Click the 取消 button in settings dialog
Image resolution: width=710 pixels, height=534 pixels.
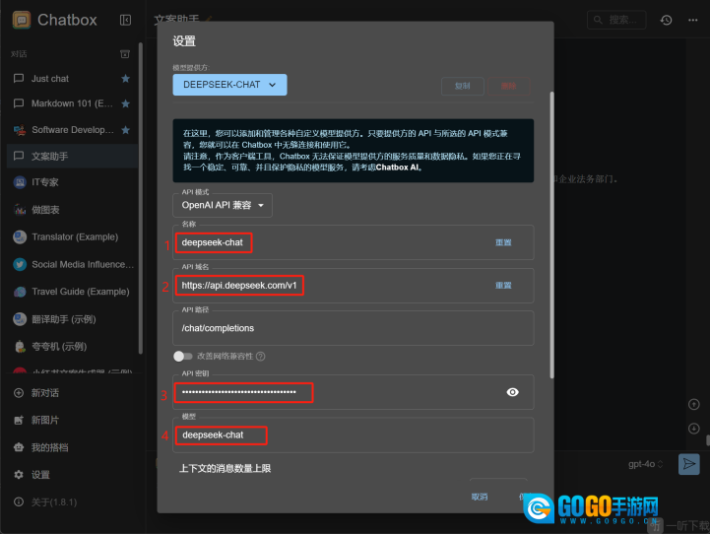[480, 497]
